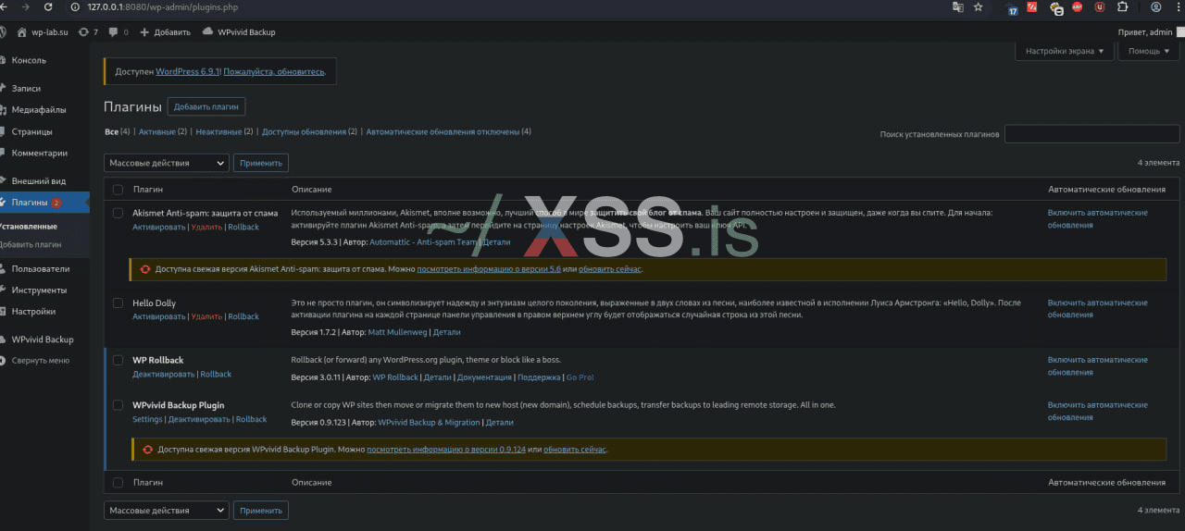Open the AdBlock Plus extension icon
Screen dimensions: 1185x531
(1078, 6)
